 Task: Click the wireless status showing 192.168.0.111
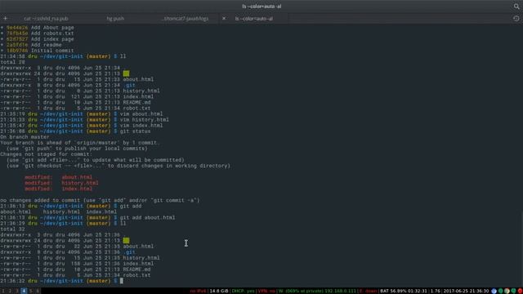(x=317, y=291)
